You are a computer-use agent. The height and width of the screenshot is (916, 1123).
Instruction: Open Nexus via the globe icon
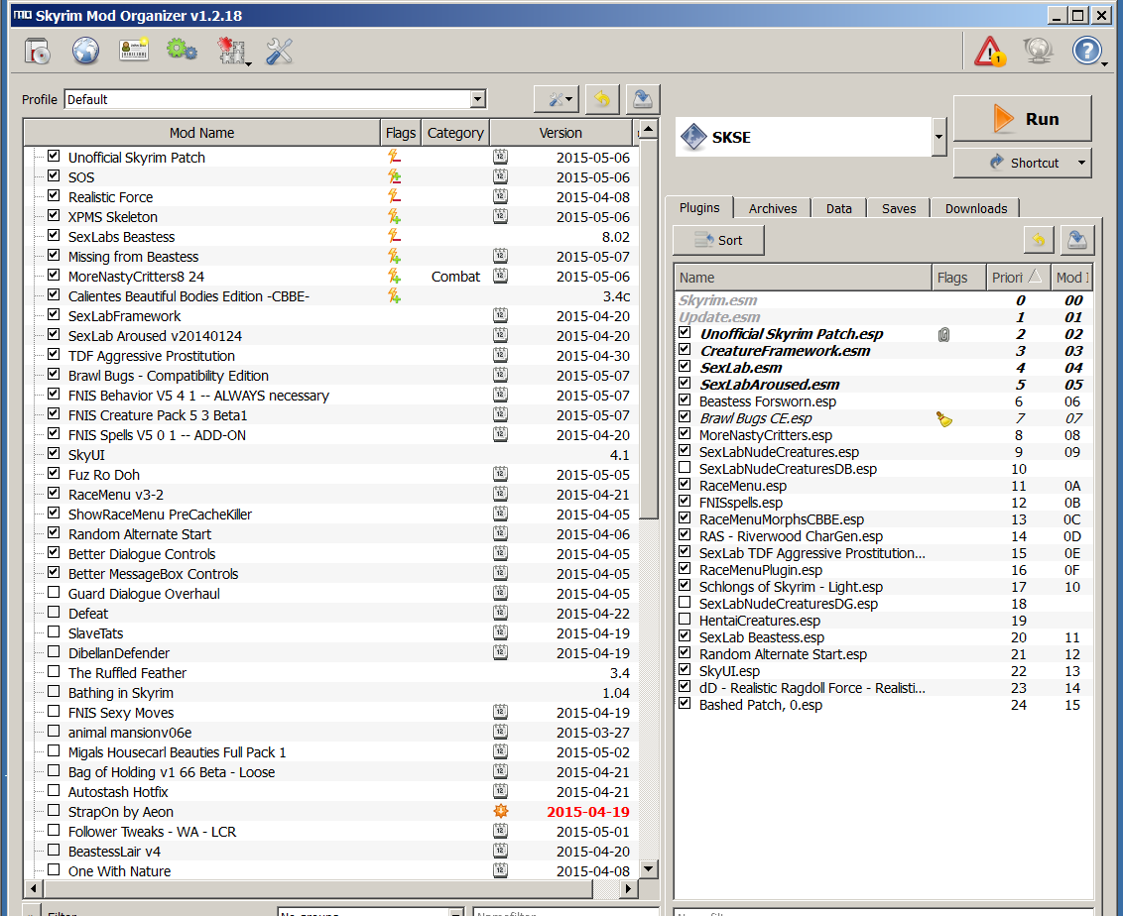85,51
